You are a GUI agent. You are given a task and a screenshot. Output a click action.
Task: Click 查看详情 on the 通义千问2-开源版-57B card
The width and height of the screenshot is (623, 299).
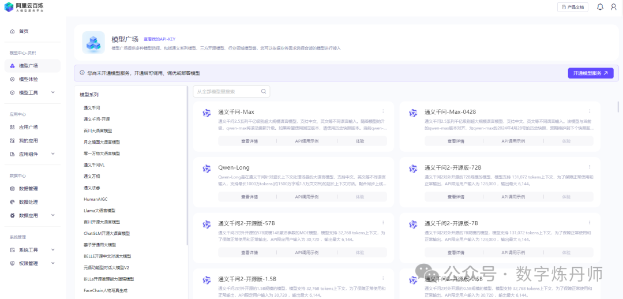click(249, 252)
